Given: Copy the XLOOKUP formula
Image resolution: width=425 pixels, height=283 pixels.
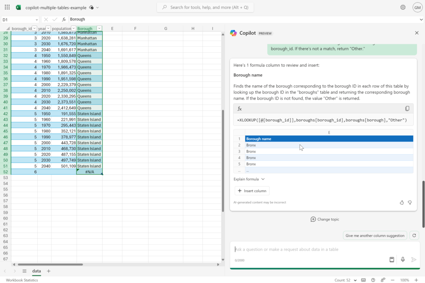Looking at the screenshot, I should 407,109.
